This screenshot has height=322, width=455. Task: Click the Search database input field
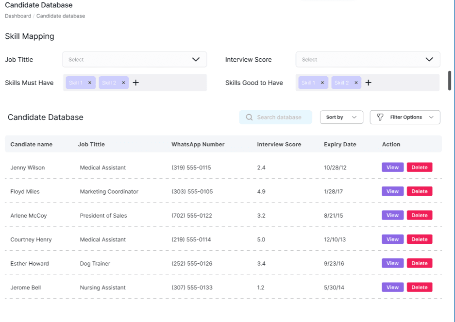[280, 118]
